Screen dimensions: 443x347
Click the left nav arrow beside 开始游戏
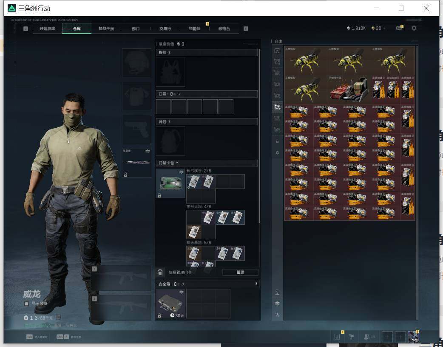tap(26, 29)
